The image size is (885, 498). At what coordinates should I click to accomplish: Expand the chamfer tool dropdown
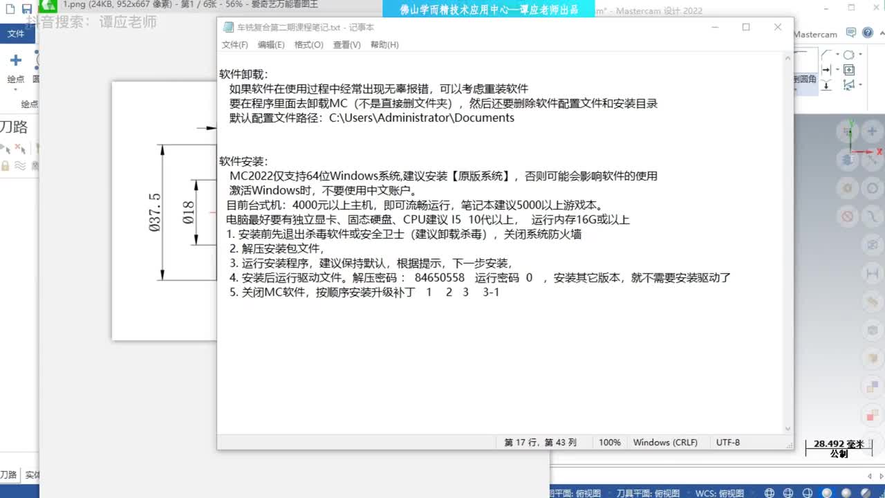tap(837, 55)
